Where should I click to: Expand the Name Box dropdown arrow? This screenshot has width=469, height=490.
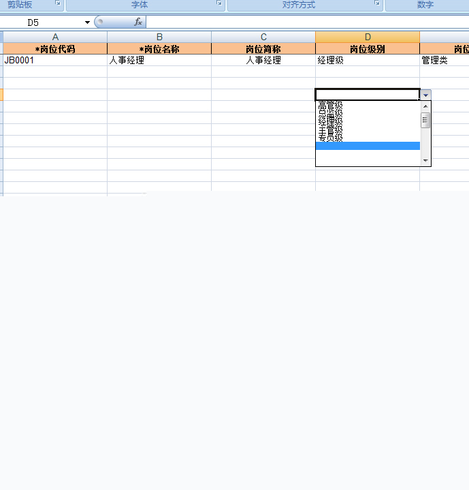tap(87, 22)
